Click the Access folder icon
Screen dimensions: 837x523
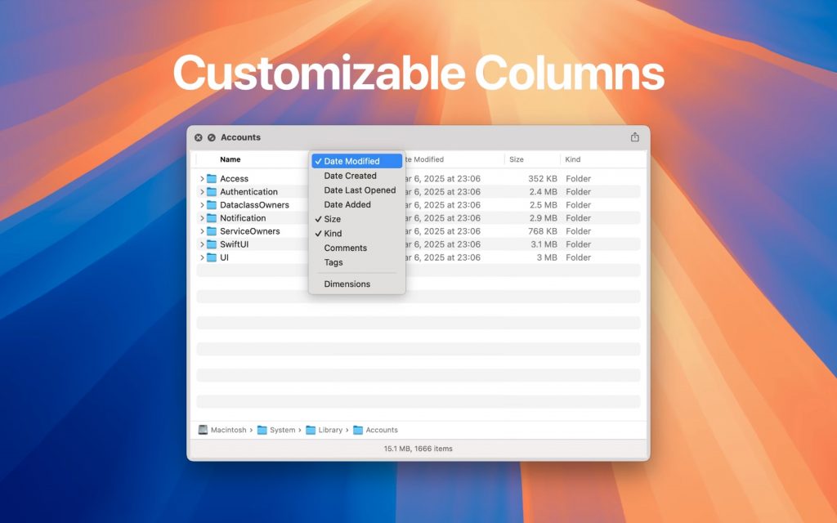[x=213, y=178]
